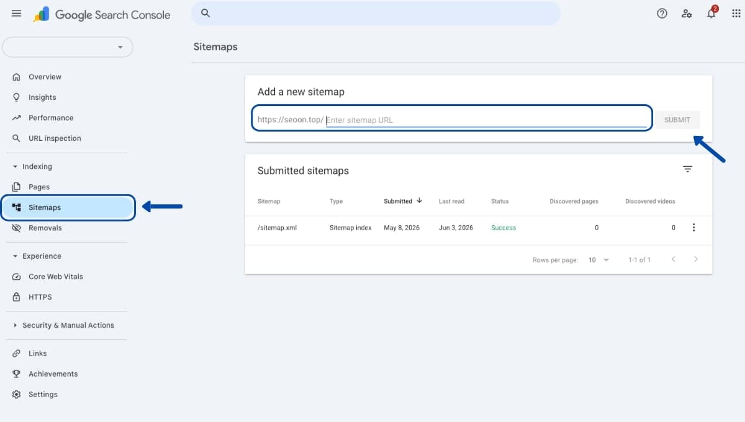
Task: Click the Submitted column sort arrow
Action: tap(420, 200)
